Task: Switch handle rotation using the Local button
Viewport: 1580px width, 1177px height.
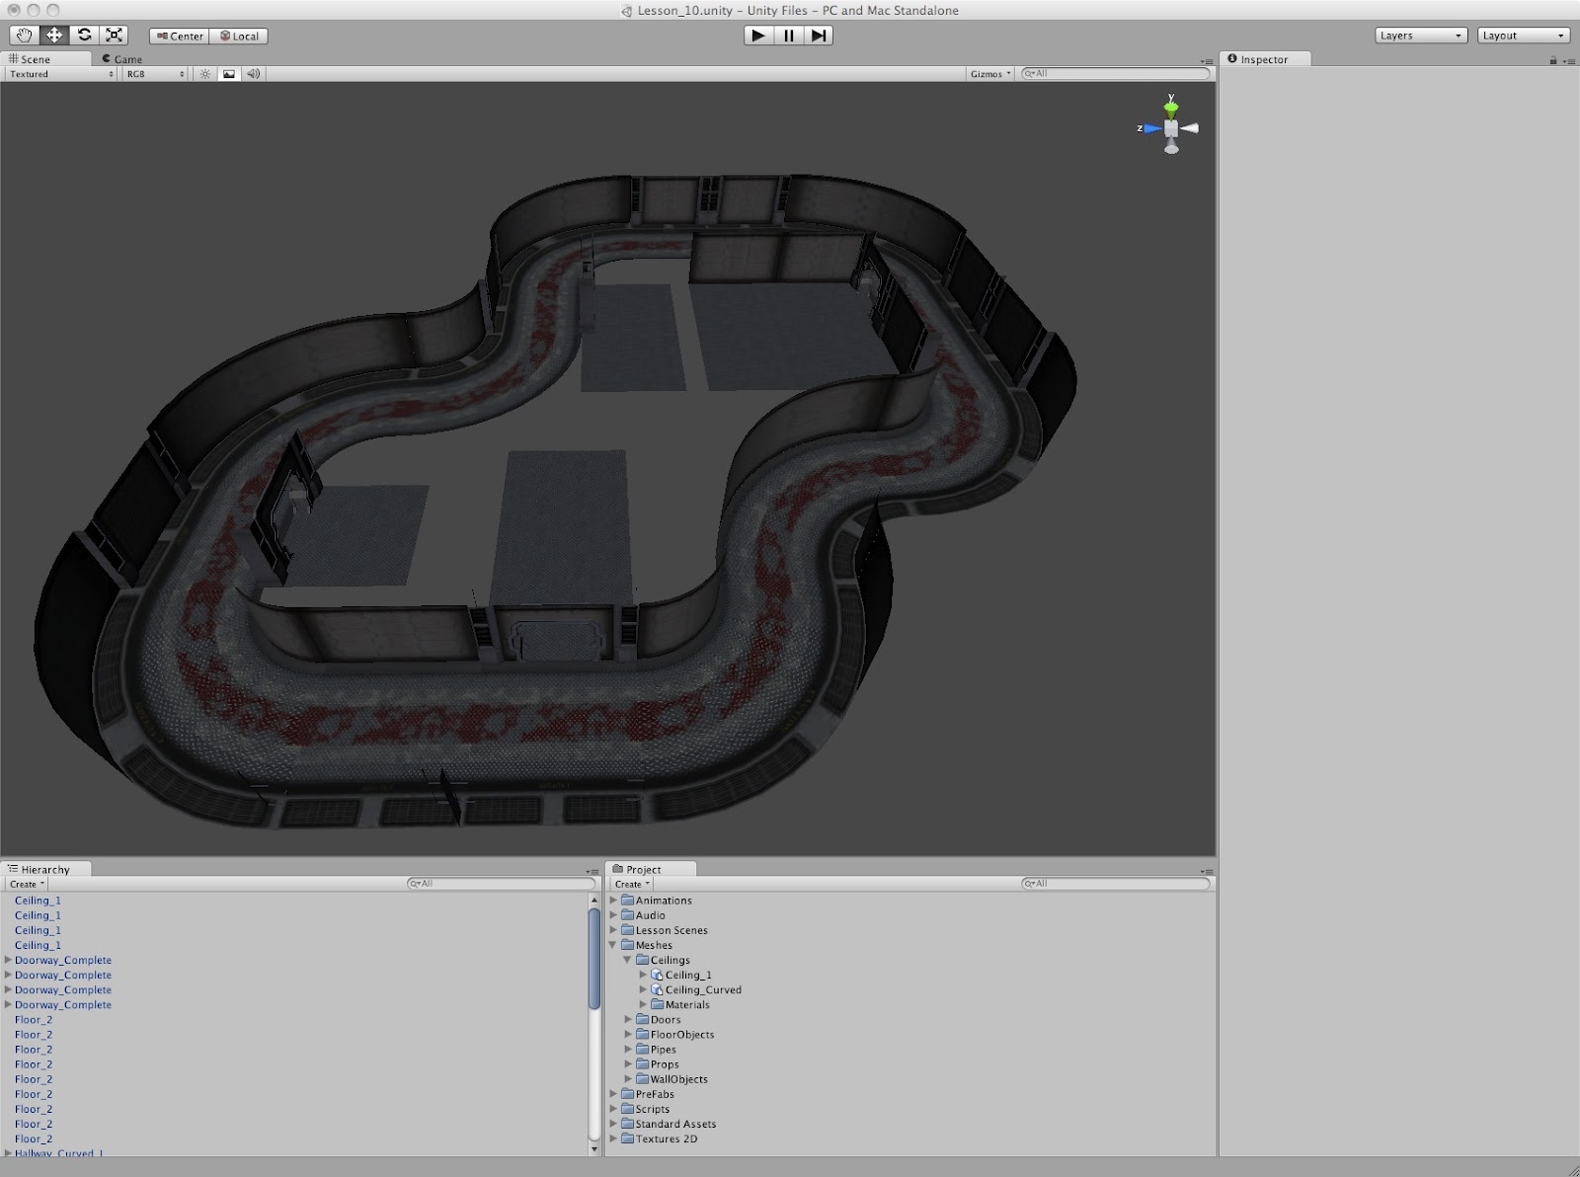Action: click(x=237, y=36)
